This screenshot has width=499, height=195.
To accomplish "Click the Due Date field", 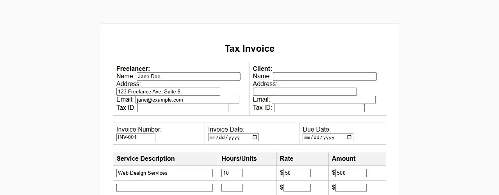I will click(x=328, y=137).
